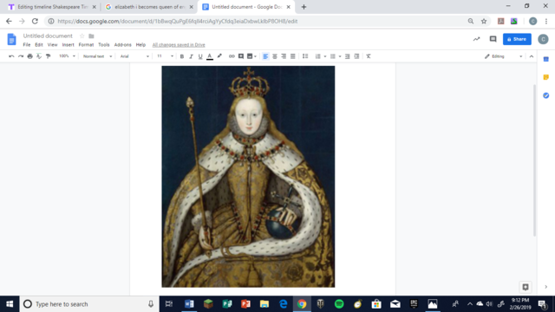Open the Keep notes side panel icon
The height and width of the screenshot is (312, 555).
(546, 77)
